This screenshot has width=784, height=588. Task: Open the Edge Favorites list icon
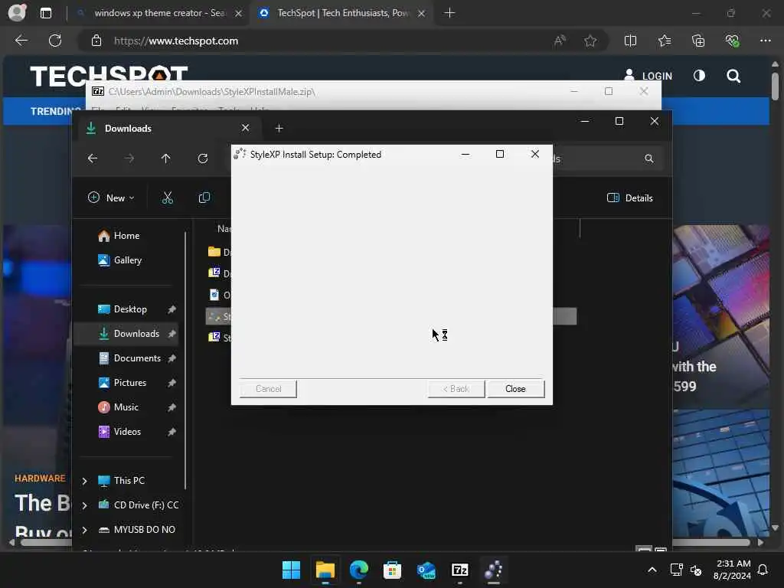coord(665,41)
